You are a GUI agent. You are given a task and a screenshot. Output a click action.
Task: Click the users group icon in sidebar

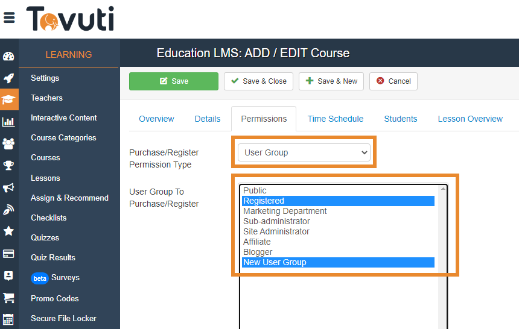pyautogui.click(x=8, y=143)
